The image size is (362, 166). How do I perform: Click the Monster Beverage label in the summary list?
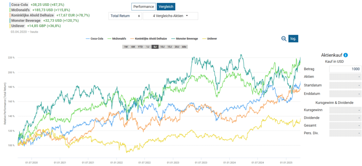point(26,20)
